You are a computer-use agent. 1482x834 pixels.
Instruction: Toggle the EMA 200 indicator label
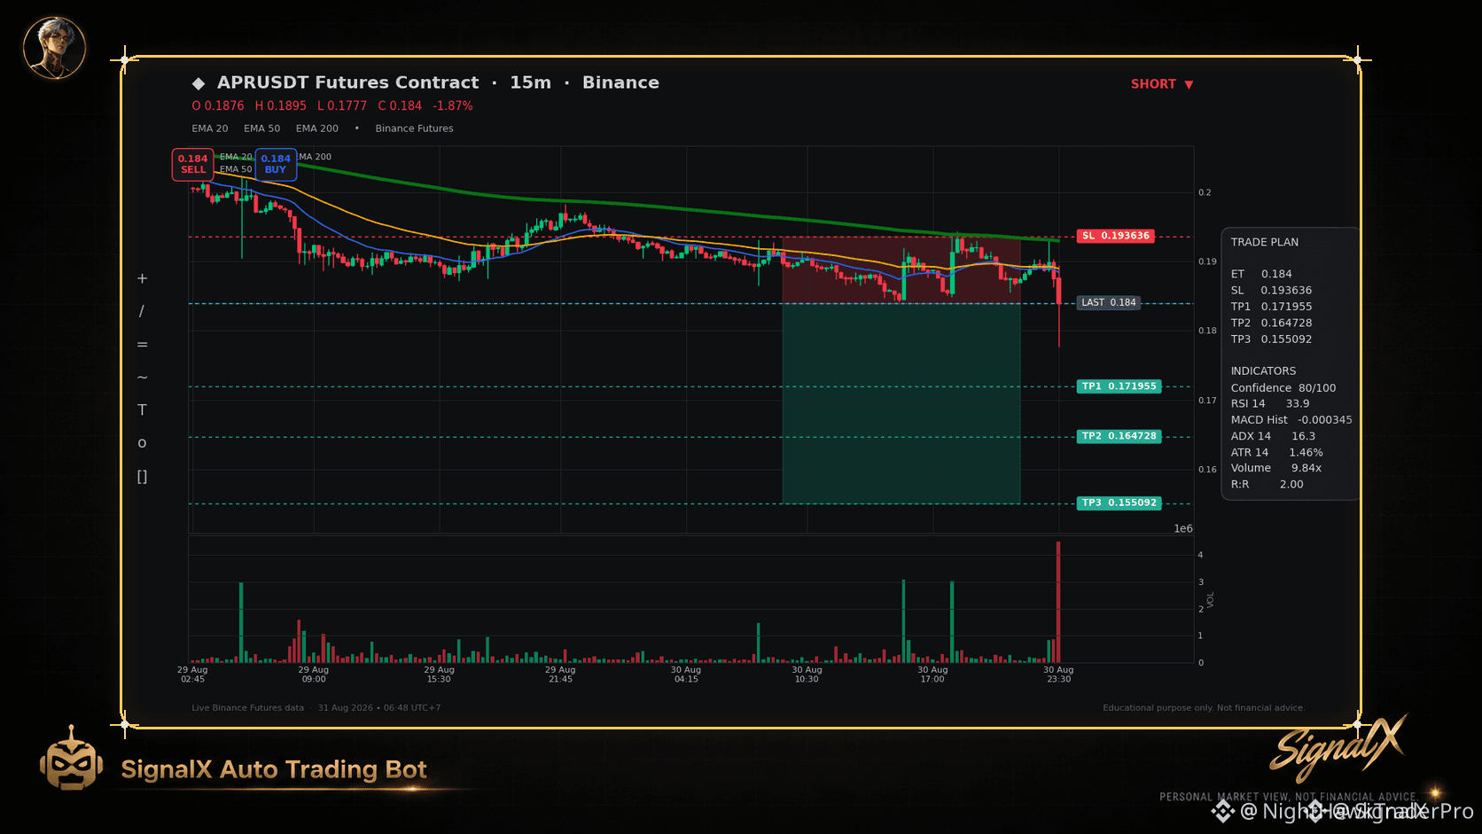click(317, 129)
